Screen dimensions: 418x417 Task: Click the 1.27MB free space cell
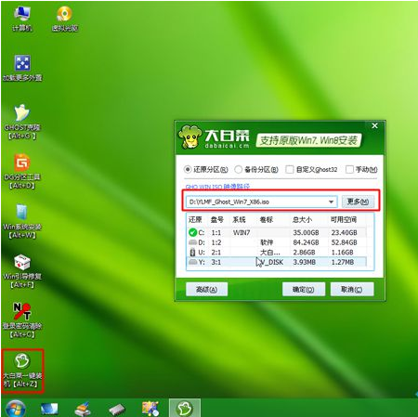point(343,262)
